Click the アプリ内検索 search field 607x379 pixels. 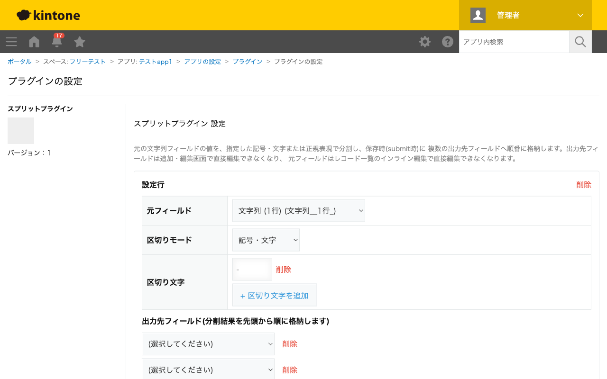click(514, 42)
